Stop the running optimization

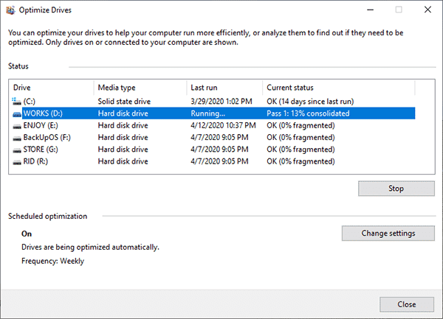[x=396, y=189]
